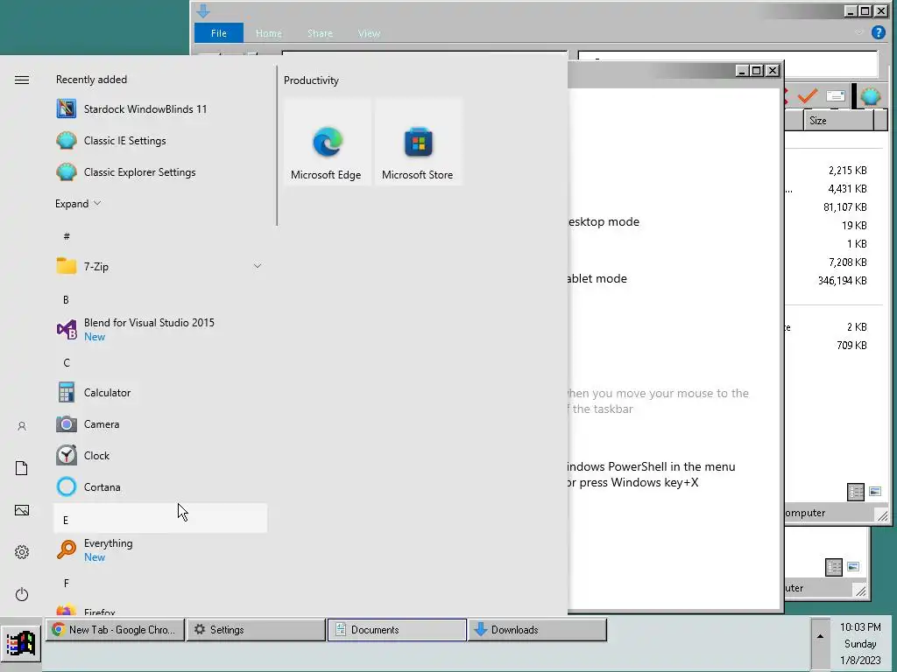Open the user account icon in Start sidebar
Viewport: 897px width, 672px height.
click(x=22, y=426)
